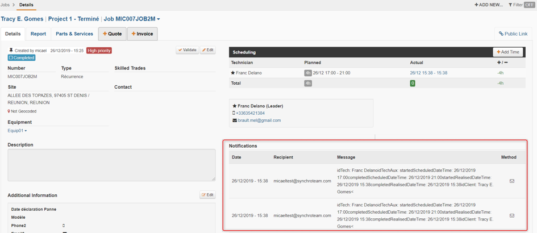Click email icon in second notification row
This screenshot has height=233, width=537.
tap(512, 215)
